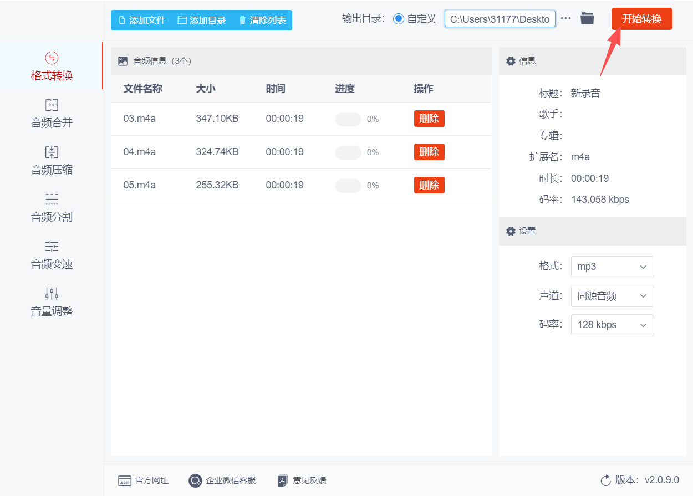Click the 添加目录 add folder button
This screenshot has height=496, width=693.
tap(202, 21)
